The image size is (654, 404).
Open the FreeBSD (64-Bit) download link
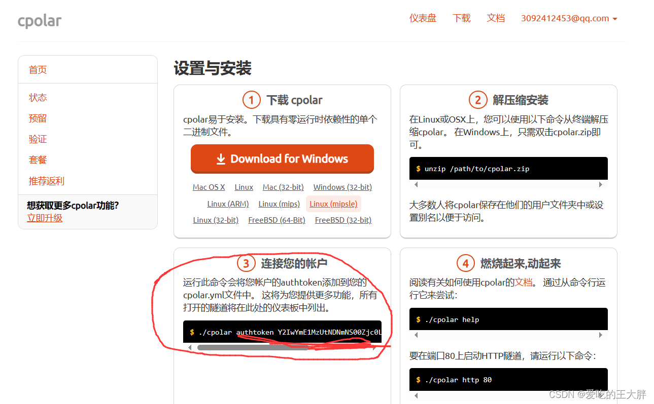[x=277, y=220]
